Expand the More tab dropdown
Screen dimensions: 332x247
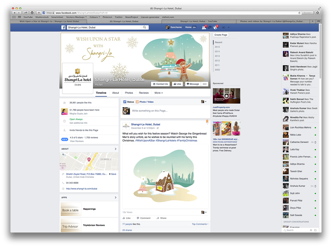click(x=159, y=93)
